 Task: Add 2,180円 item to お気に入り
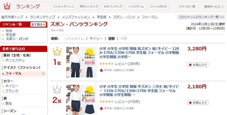point(197,103)
